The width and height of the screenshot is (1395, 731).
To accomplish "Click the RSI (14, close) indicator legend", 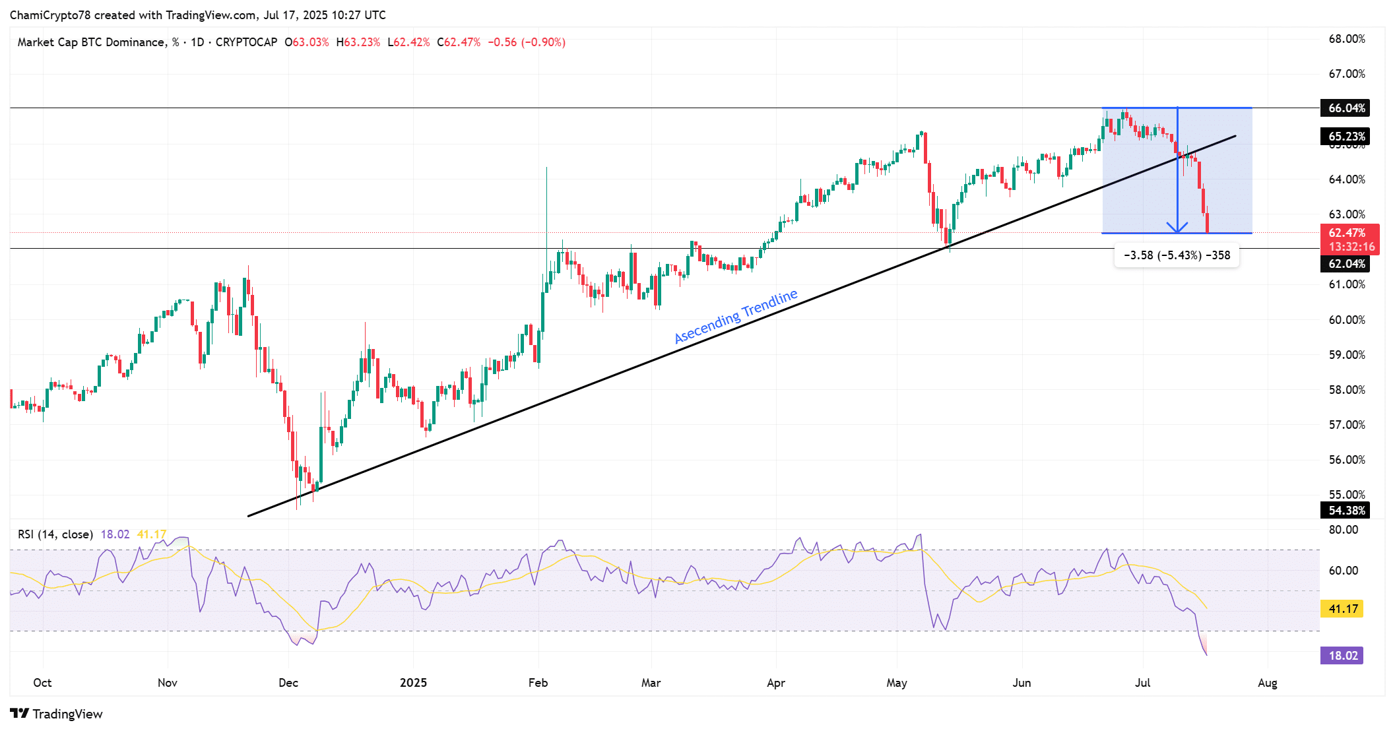I will (55, 534).
